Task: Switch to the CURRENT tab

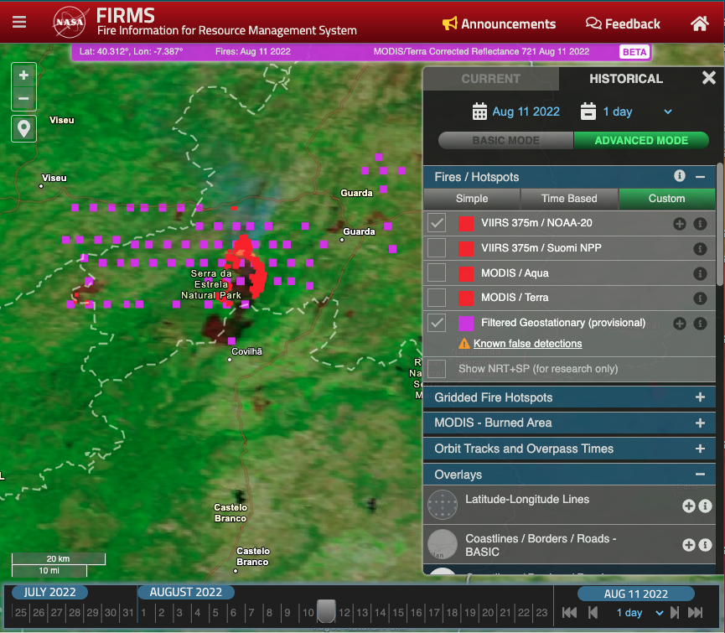Action: point(490,79)
